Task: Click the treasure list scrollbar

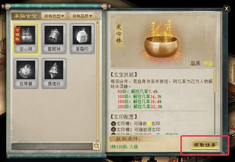Action: (x=97, y=82)
